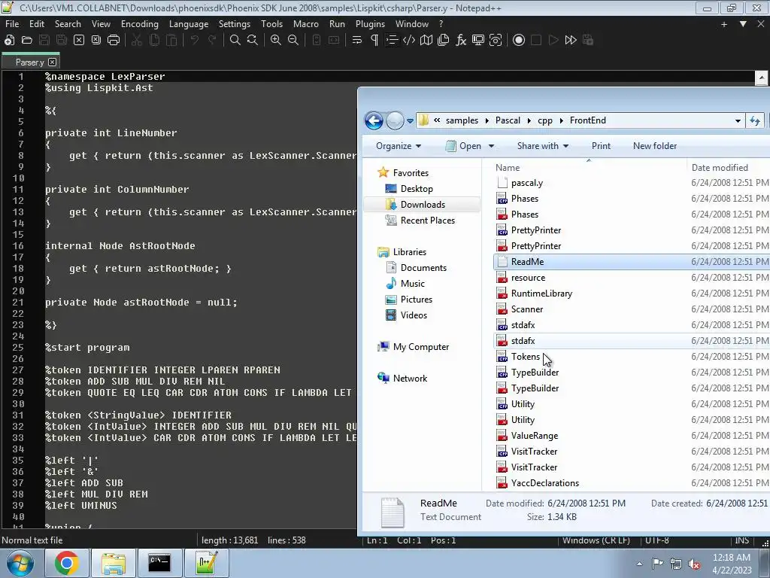Screen dimensions: 770x578
Task: Close the current document via toolbar icon
Action: pos(78,41)
